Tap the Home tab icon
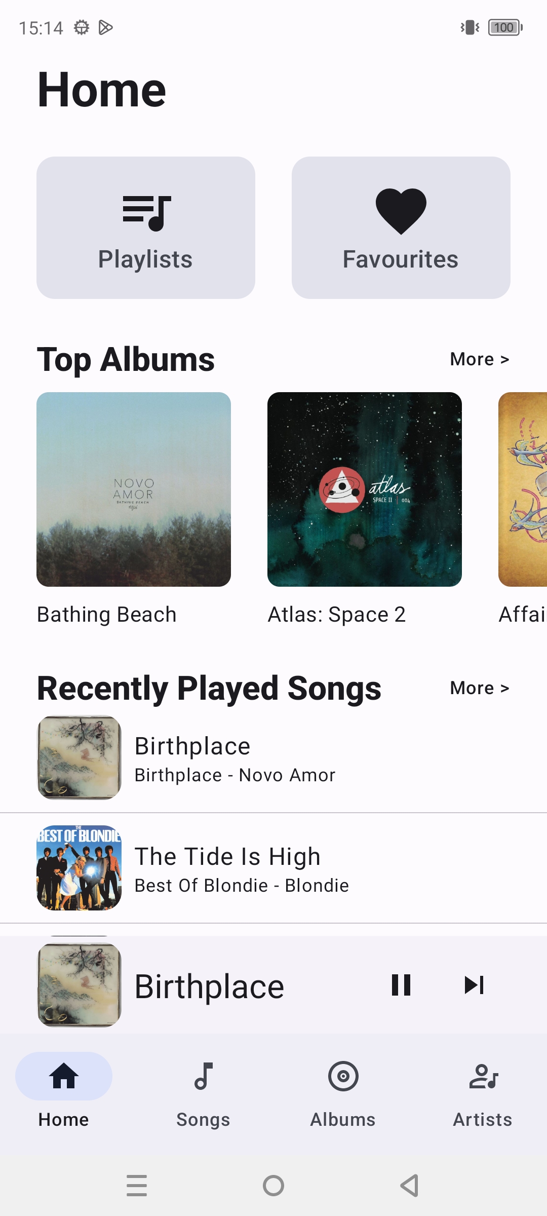This screenshot has width=547, height=1216. pos(64,1076)
